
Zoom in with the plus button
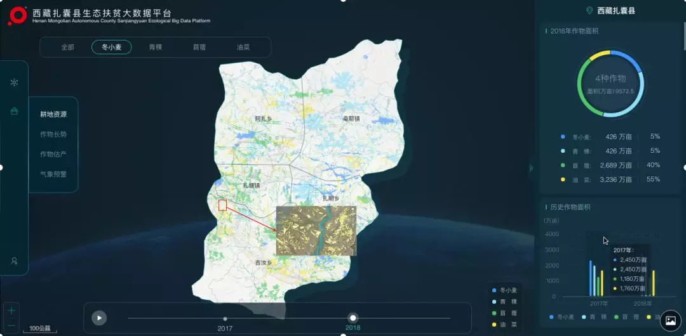tap(11, 310)
